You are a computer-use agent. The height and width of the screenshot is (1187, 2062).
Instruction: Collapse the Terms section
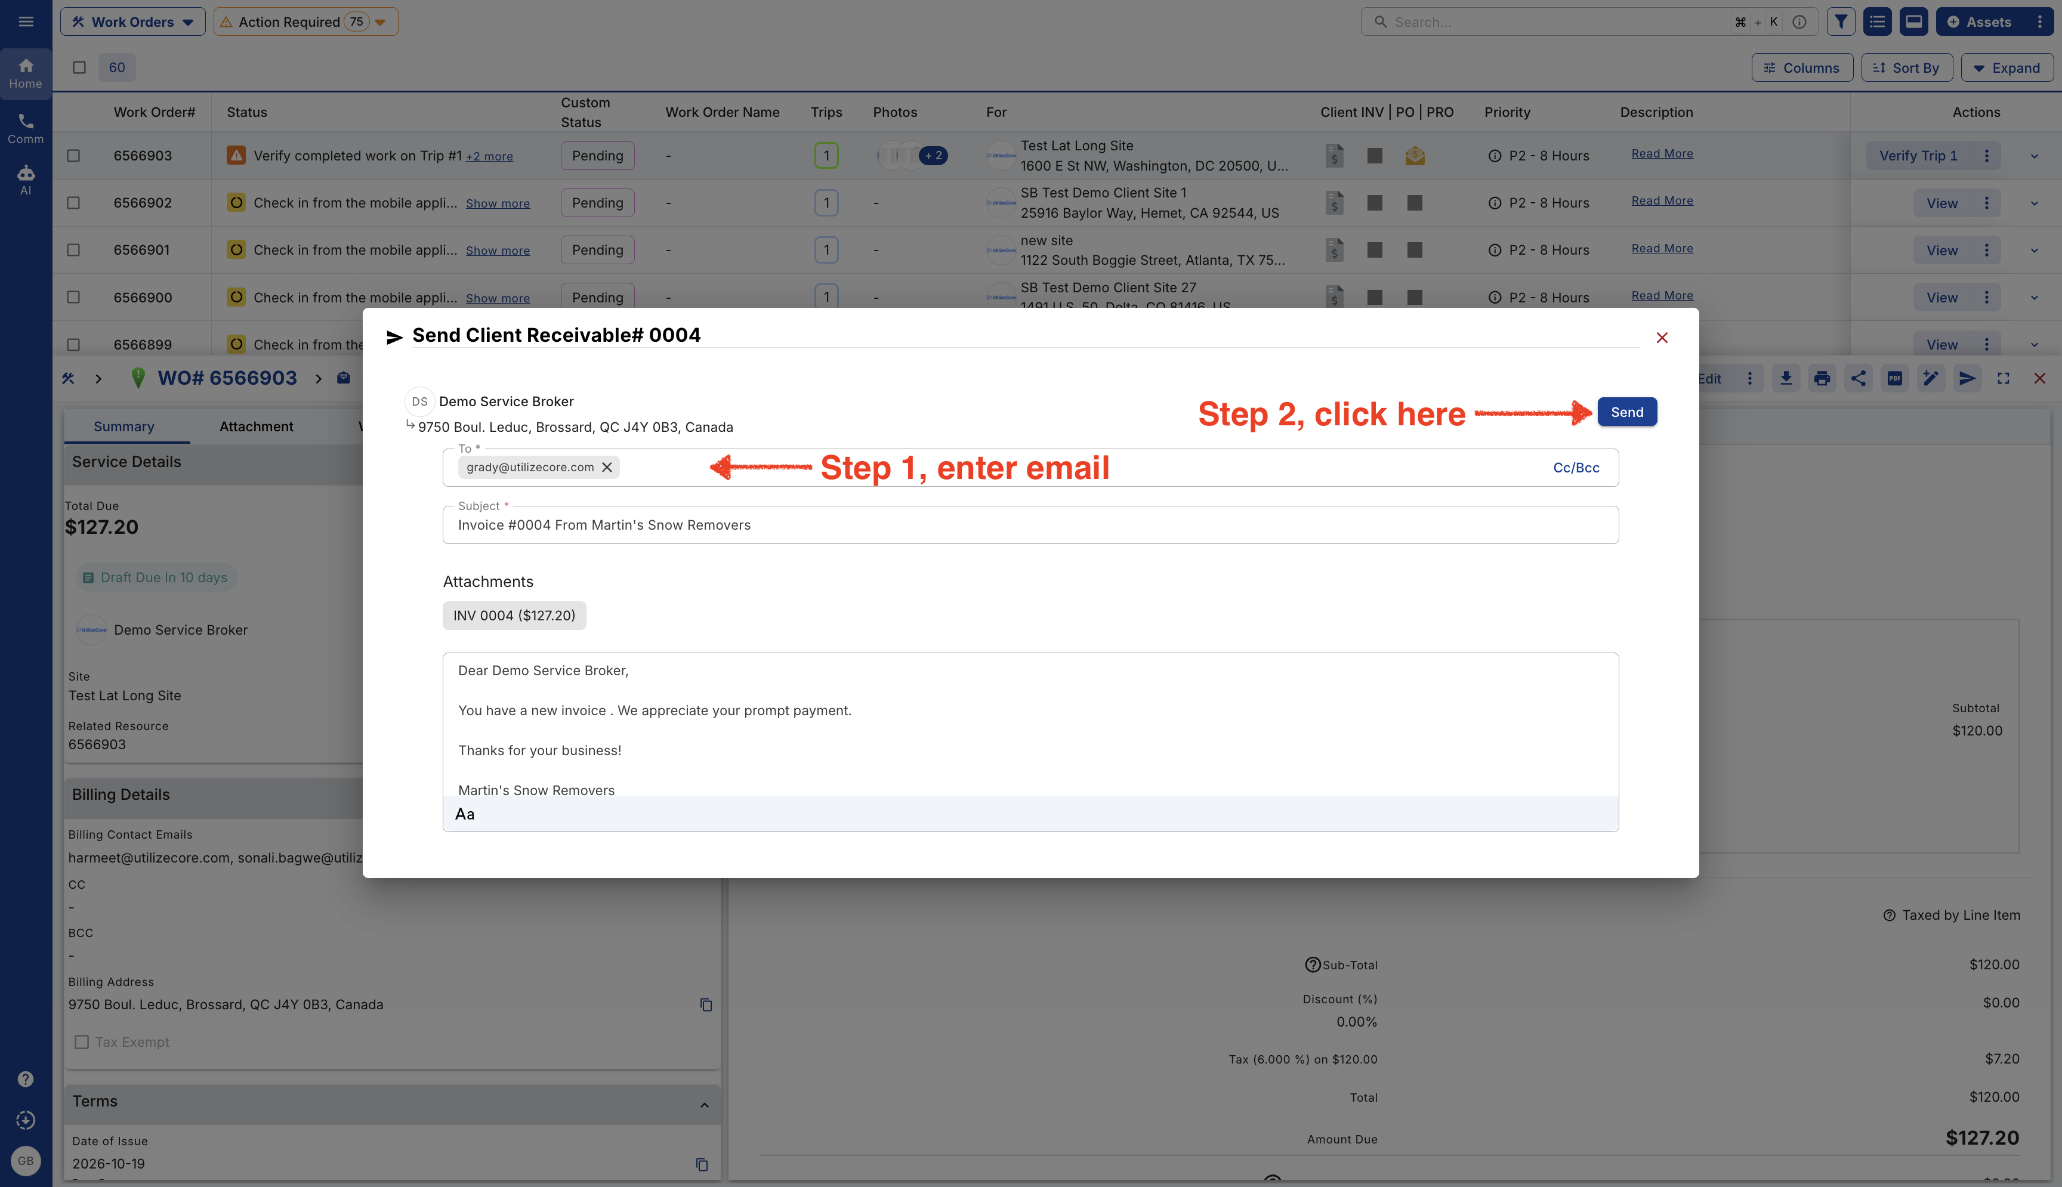pos(705,1105)
